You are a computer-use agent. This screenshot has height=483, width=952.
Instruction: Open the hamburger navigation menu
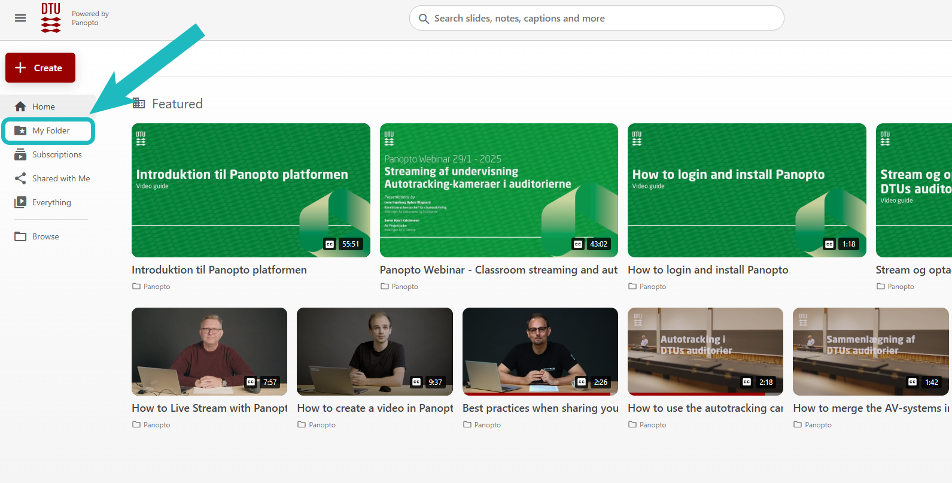tap(20, 18)
